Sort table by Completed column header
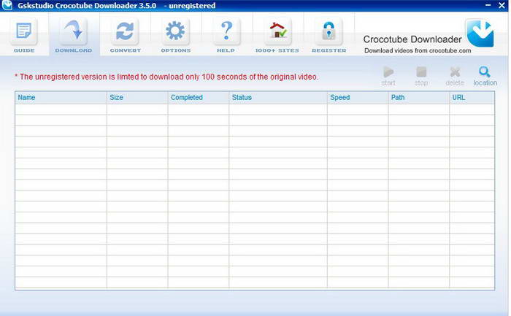Viewport: 511px width, 316px height. (199, 97)
